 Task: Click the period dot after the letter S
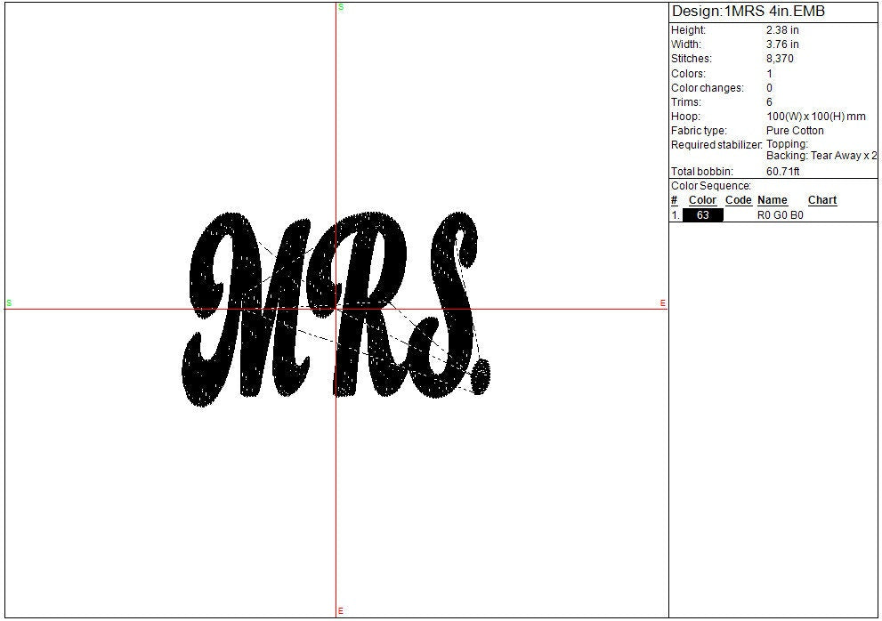(481, 376)
